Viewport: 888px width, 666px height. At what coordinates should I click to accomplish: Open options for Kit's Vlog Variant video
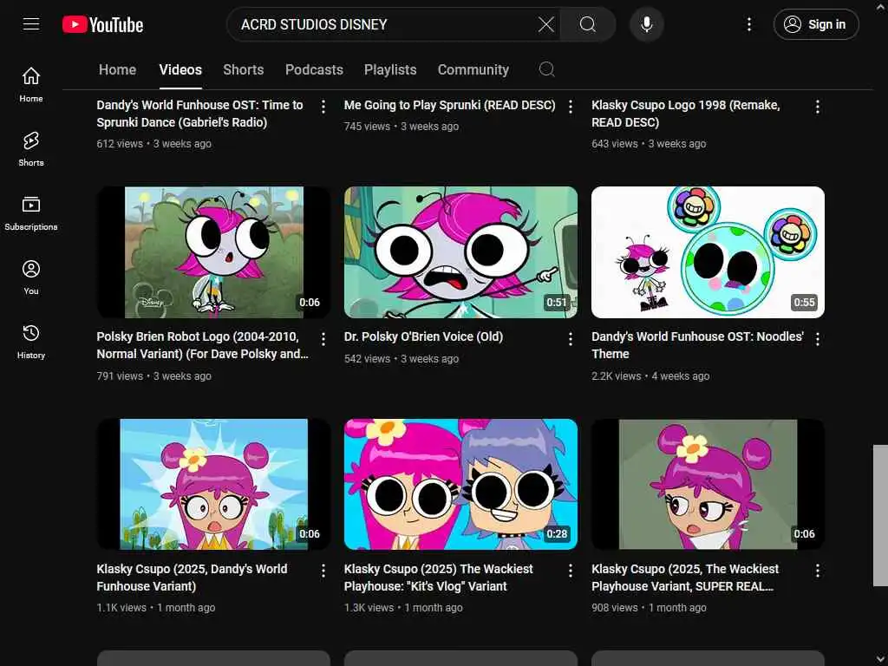571,571
